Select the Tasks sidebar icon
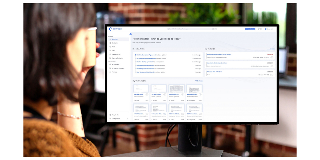This screenshot has width=320, height=160. click(x=110, y=51)
